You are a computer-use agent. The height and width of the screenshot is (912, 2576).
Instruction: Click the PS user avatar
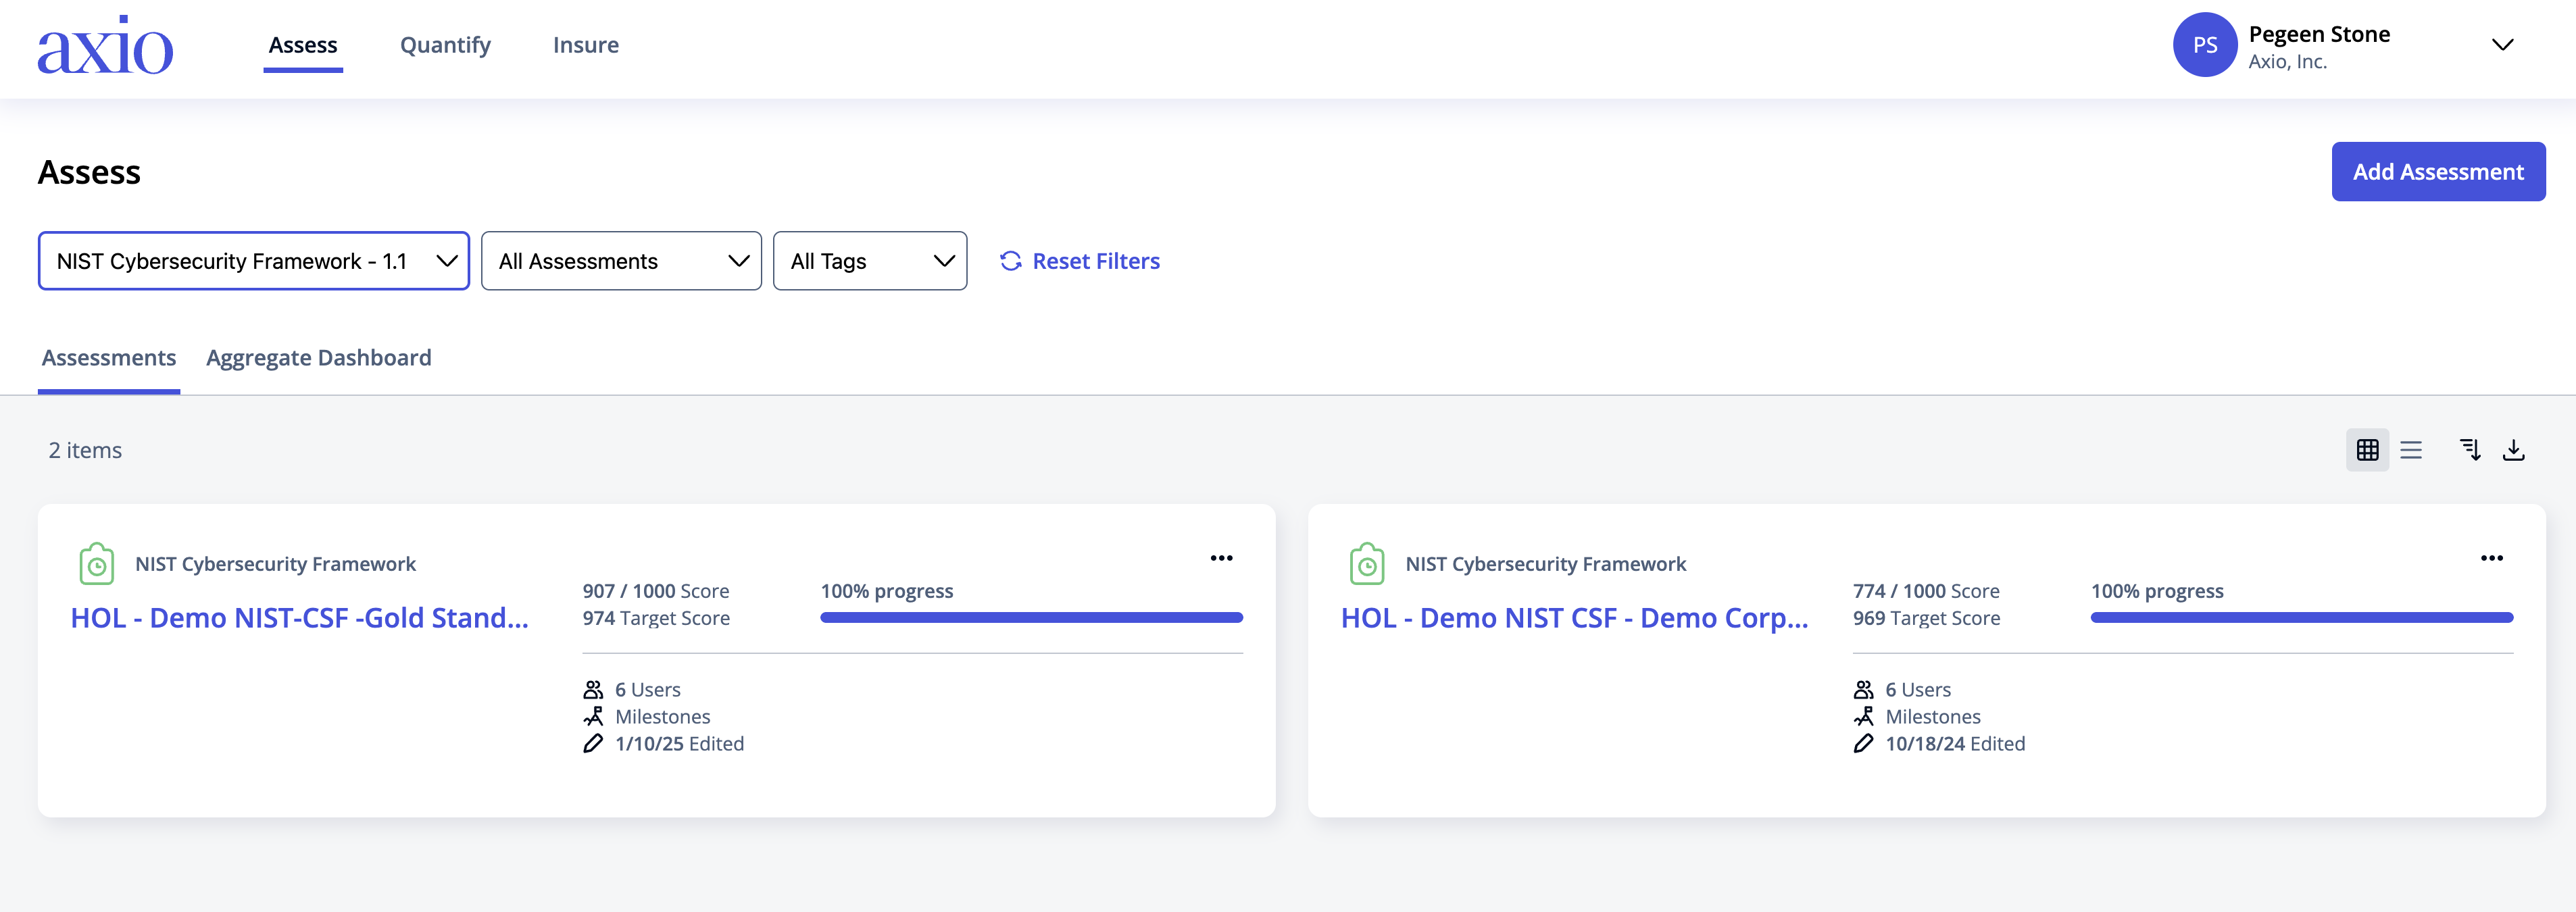(2204, 45)
